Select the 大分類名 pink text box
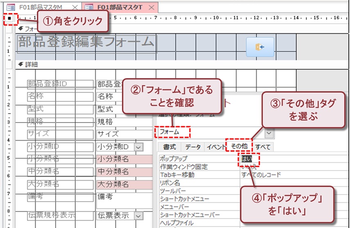Image resolution: width=350 pixels, height=228 pixels. (113, 184)
